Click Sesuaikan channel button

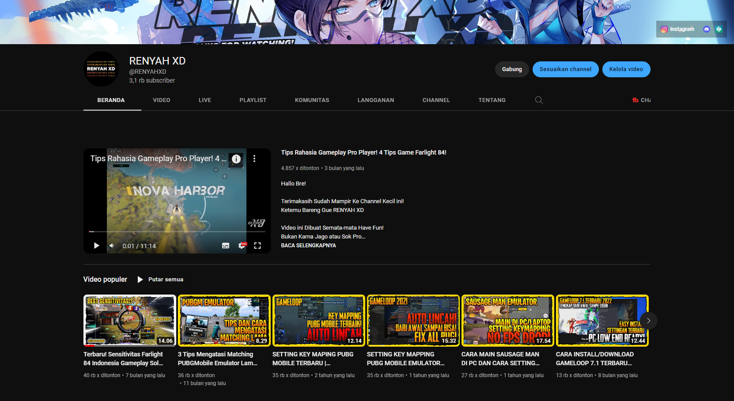coord(565,69)
